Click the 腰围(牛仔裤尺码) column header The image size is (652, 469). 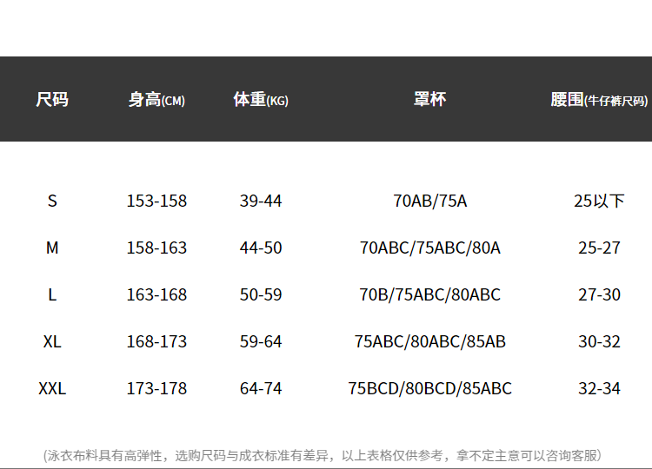[599, 100]
